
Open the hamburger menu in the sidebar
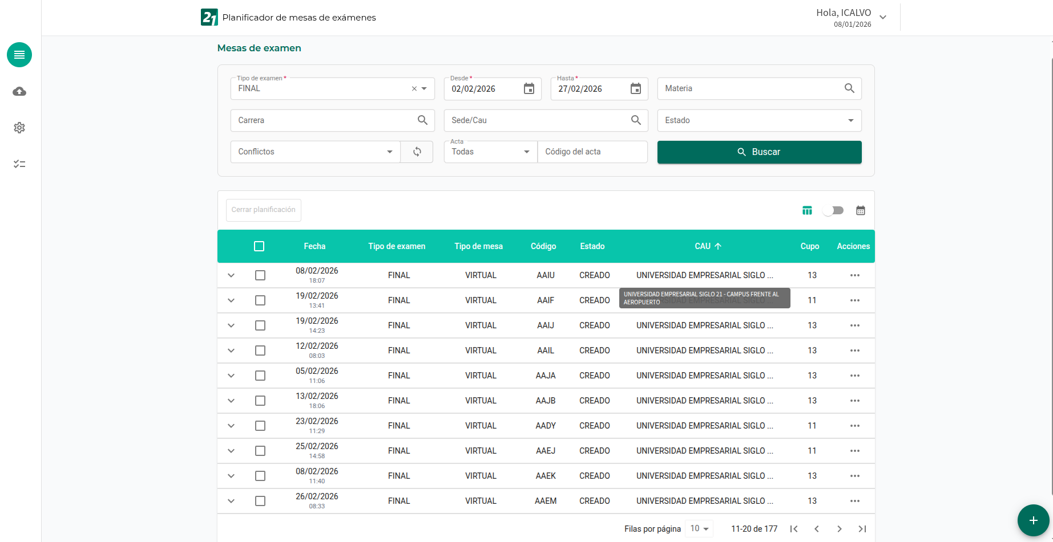coord(19,55)
